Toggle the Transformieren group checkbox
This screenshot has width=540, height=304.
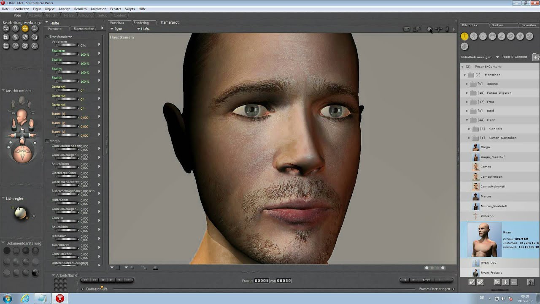[x=47, y=37]
